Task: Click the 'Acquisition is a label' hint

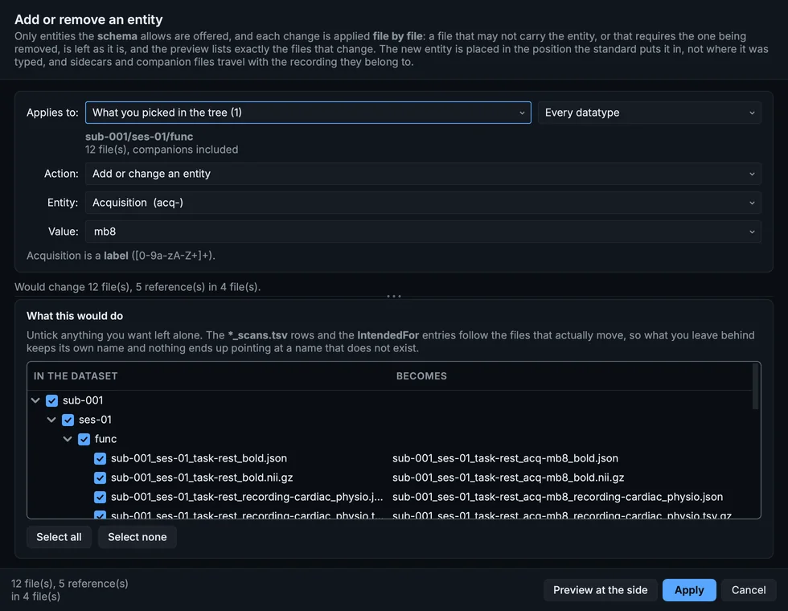Action: [121, 256]
